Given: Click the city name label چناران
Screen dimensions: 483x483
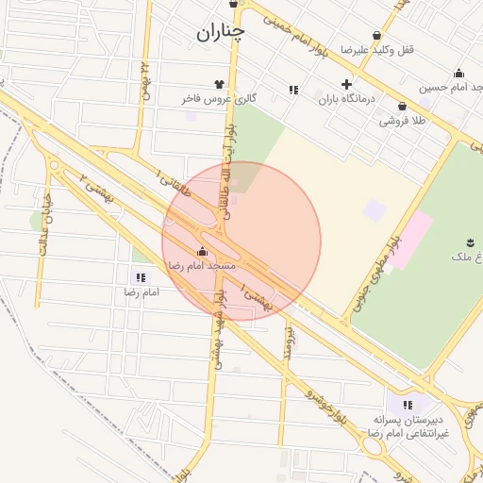Looking at the screenshot, I should point(221,32).
